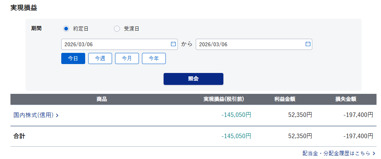Viewport: 381px width, 159px height.
Task: Select the 受渡日 radio button
Action: tap(117, 29)
